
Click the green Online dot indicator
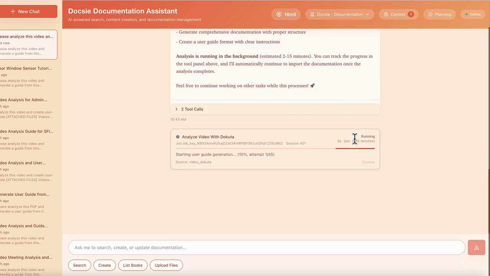[x=466, y=14]
